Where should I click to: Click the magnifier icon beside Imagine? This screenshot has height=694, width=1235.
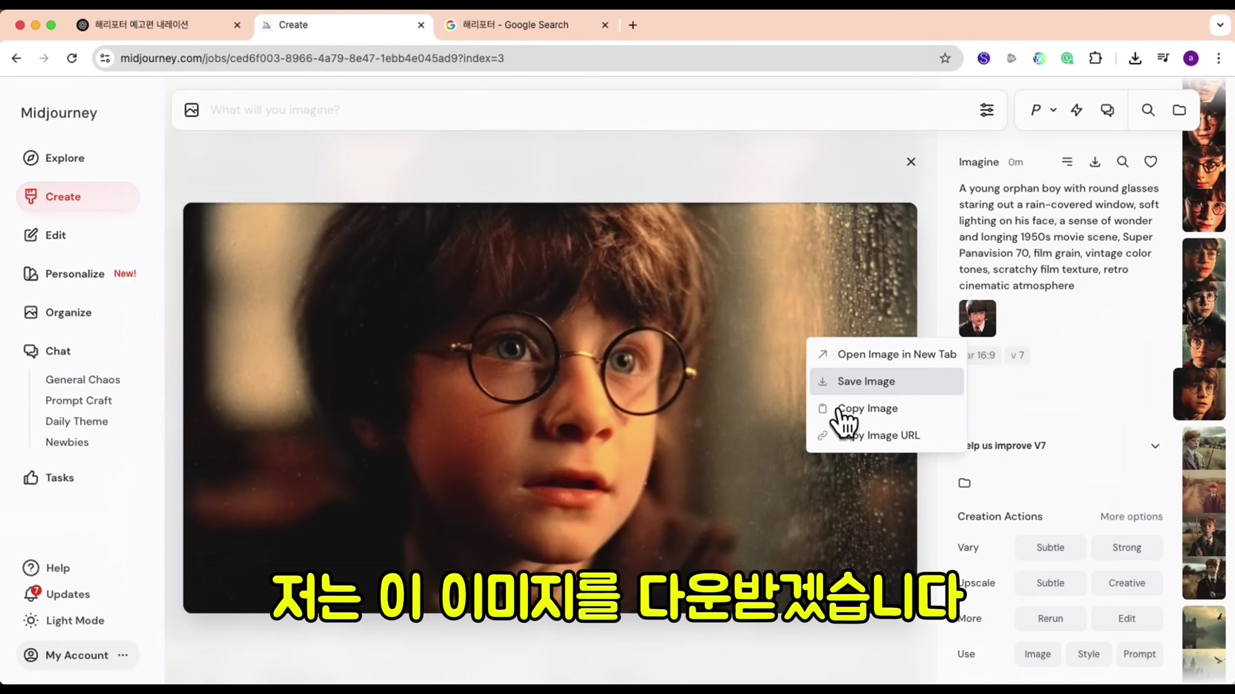(x=1123, y=162)
